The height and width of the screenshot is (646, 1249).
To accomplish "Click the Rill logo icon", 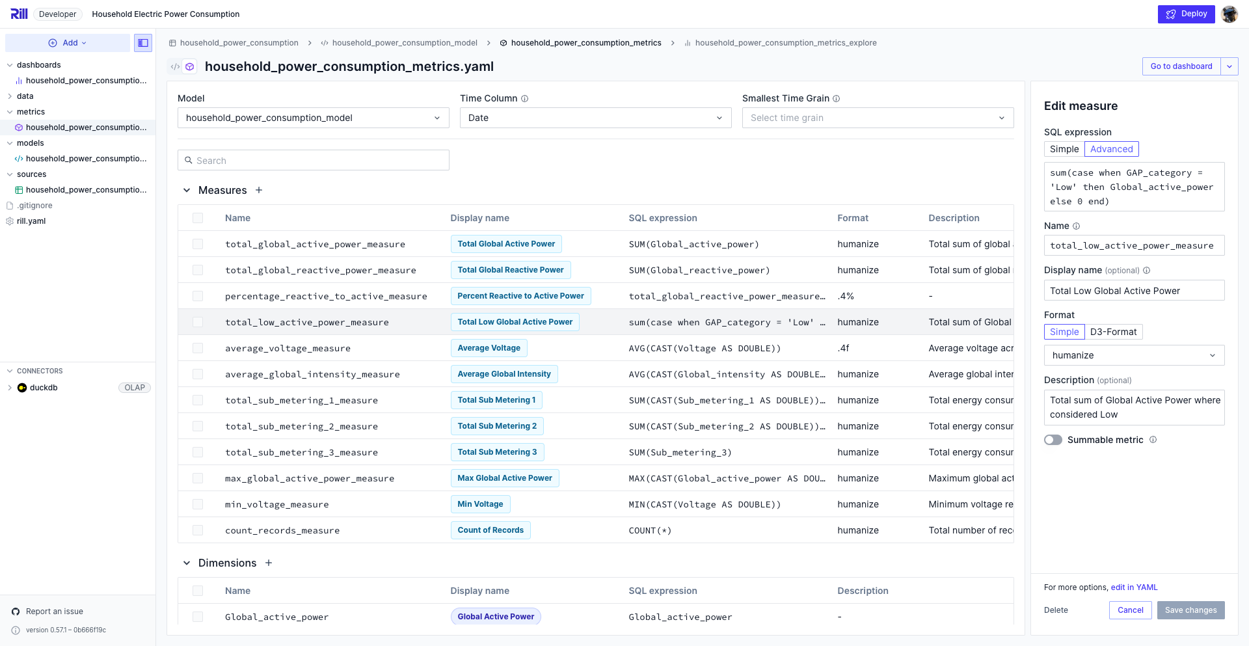I will 19,14.
